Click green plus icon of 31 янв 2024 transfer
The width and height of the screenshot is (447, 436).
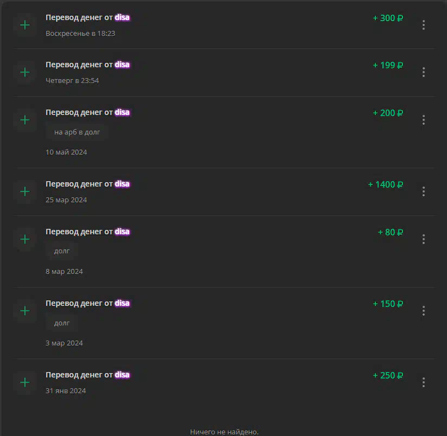pos(25,382)
